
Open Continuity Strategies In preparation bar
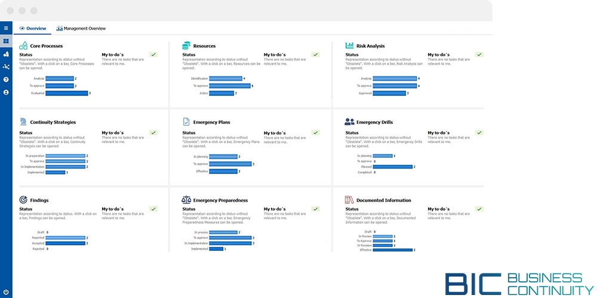point(65,156)
